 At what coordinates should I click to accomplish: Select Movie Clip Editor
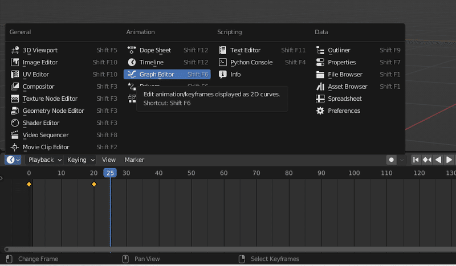coord(64,147)
